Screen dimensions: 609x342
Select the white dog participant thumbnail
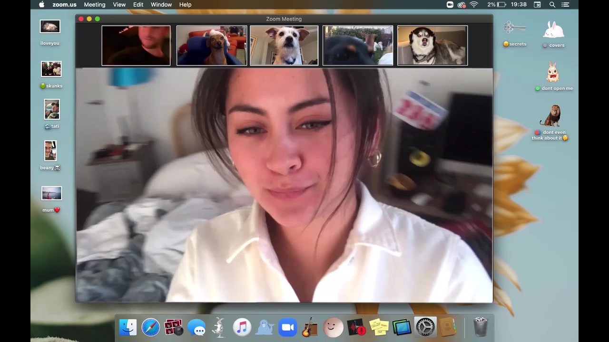pos(284,46)
